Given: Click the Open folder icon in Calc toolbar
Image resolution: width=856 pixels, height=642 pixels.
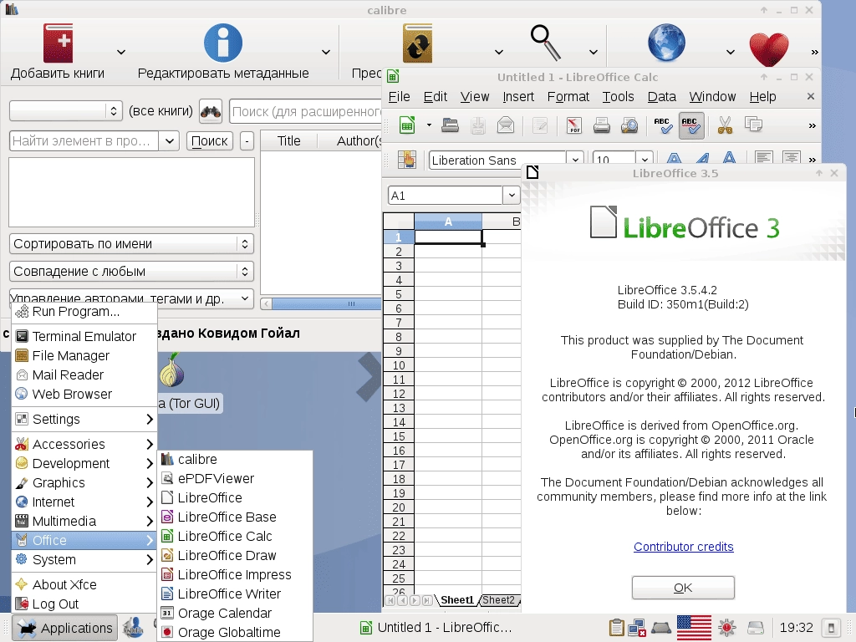Looking at the screenshot, I should [x=450, y=125].
